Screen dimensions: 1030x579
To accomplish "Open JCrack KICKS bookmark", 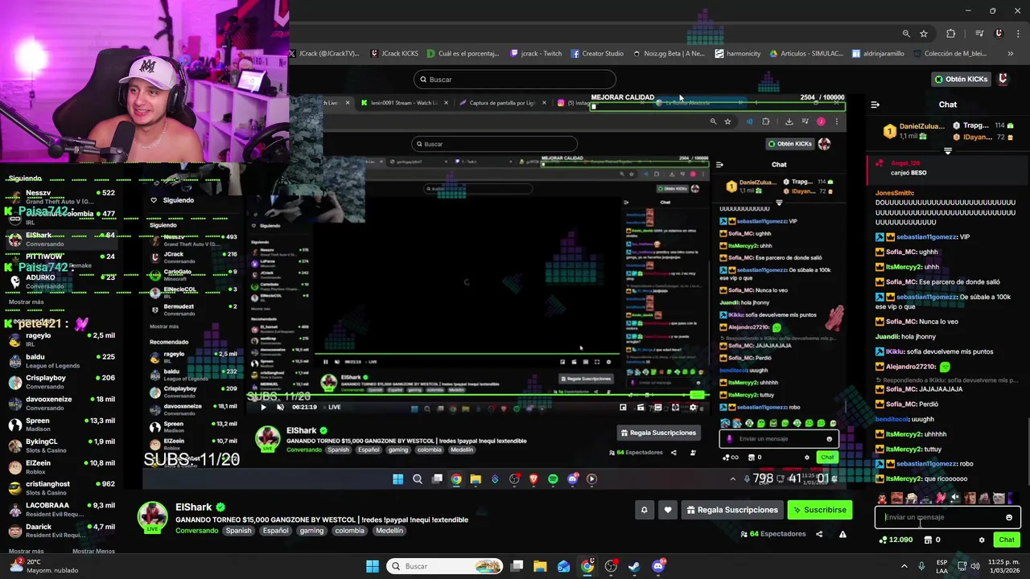I will (x=394, y=54).
